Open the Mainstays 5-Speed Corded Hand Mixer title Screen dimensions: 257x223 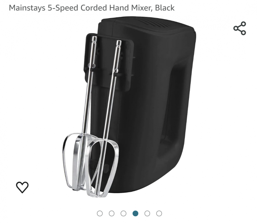(x=92, y=8)
